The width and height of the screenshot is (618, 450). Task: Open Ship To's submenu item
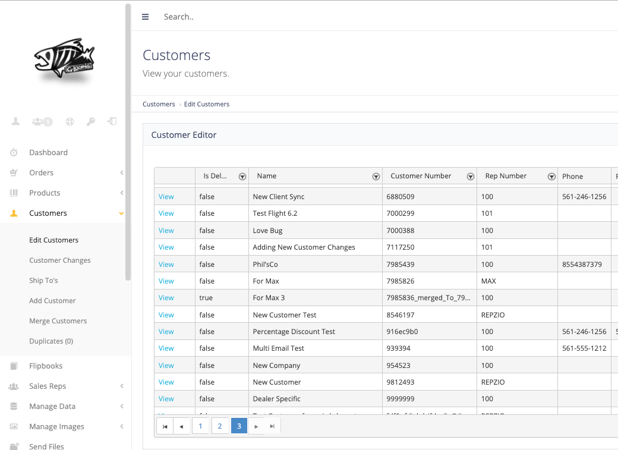pos(43,281)
